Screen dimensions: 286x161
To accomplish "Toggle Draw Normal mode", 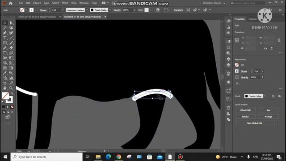I will (4, 112).
